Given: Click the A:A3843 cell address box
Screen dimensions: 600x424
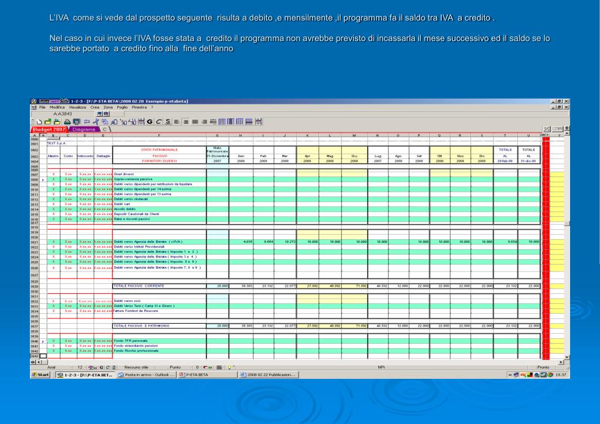Looking at the screenshot, I should coord(63,114).
